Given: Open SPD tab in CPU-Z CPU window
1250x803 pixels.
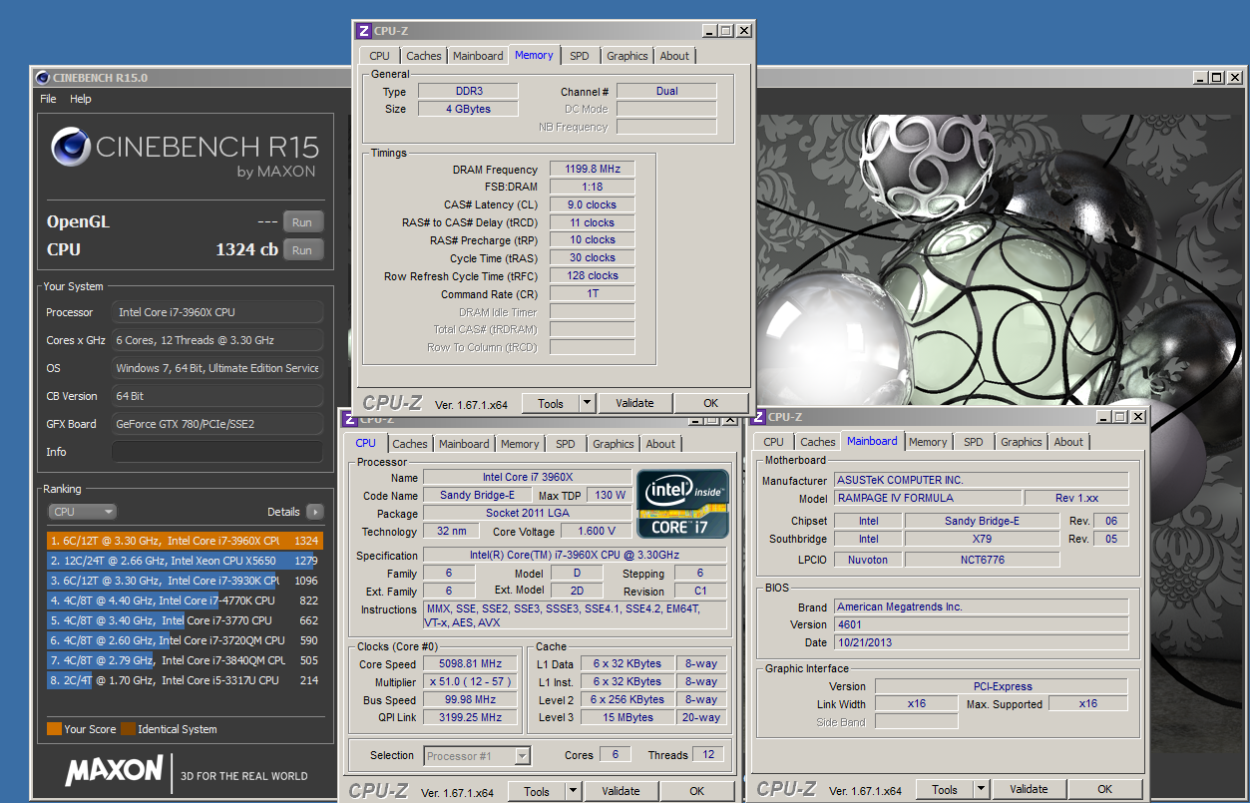Looking at the screenshot, I should tap(566, 444).
